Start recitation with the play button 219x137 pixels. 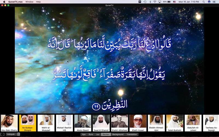click(x=2, y=134)
